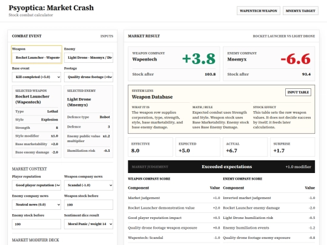Click 'Rocket Launcher demonstration value' row
Image resolution: width=327 pixels, height=245 pixels.
pyautogui.click(x=174, y=208)
